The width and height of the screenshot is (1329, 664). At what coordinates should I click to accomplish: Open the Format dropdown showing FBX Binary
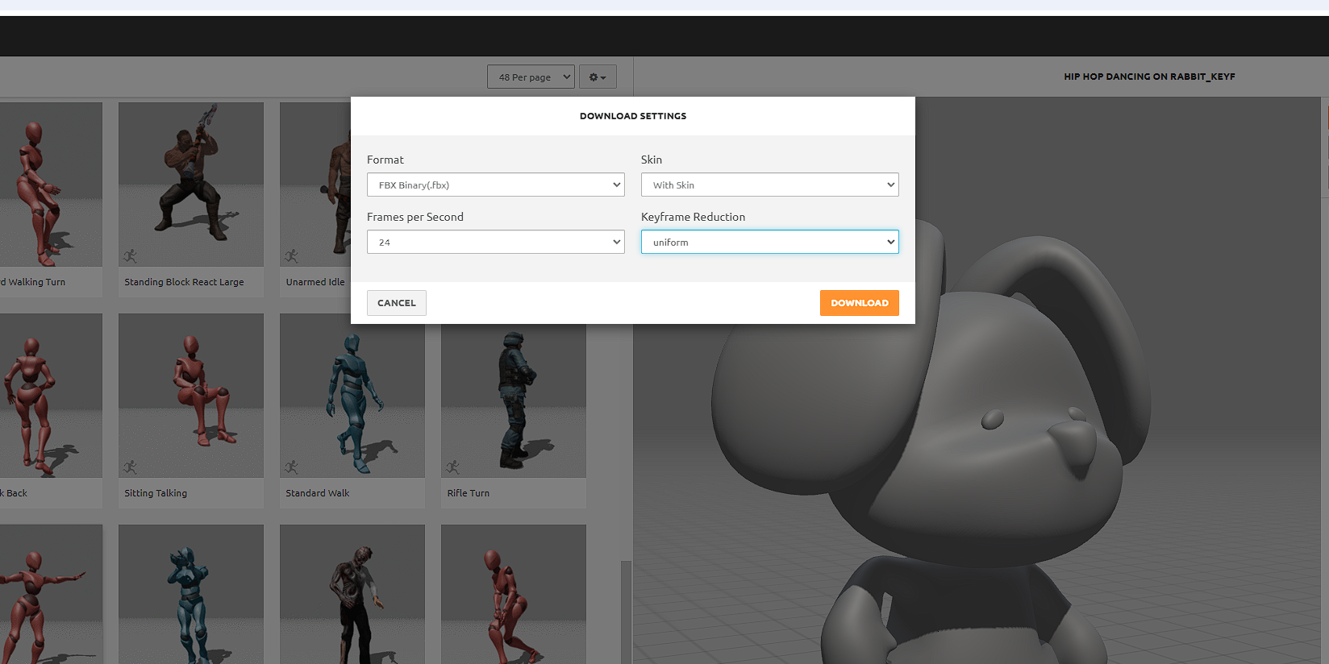pyautogui.click(x=495, y=185)
